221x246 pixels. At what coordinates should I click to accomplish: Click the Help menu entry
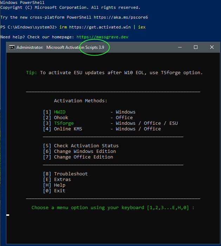pyautogui.click(x=59, y=185)
